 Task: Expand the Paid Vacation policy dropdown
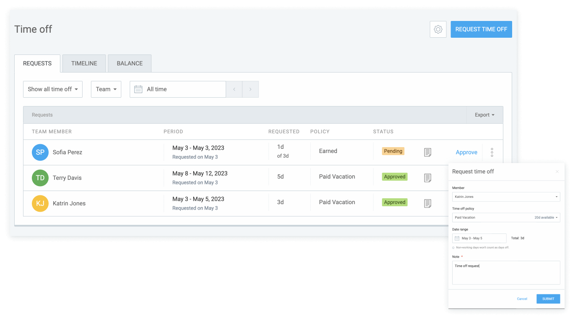(x=506, y=217)
